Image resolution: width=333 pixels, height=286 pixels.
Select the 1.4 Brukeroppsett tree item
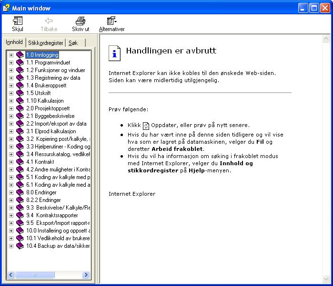[46, 85]
